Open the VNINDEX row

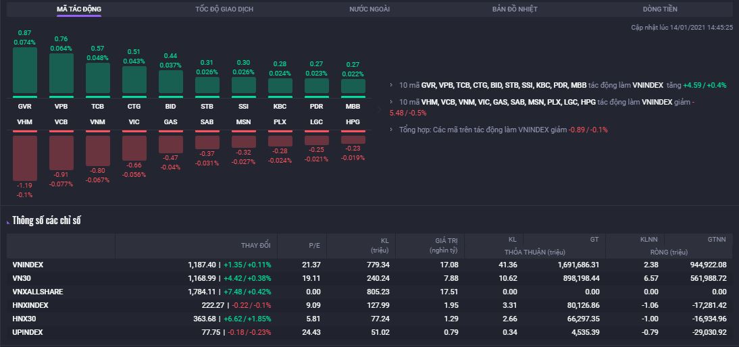(x=28, y=265)
